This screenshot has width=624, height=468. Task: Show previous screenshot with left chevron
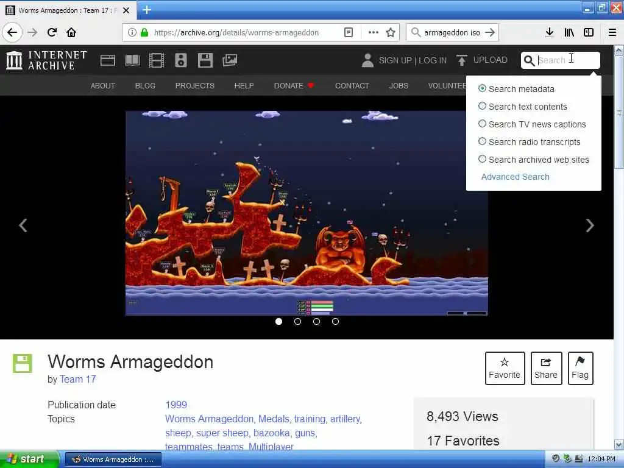click(x=23, y=225)
